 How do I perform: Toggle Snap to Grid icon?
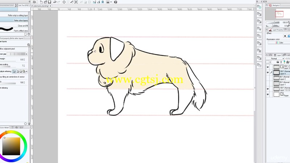[x=103, y=2]
